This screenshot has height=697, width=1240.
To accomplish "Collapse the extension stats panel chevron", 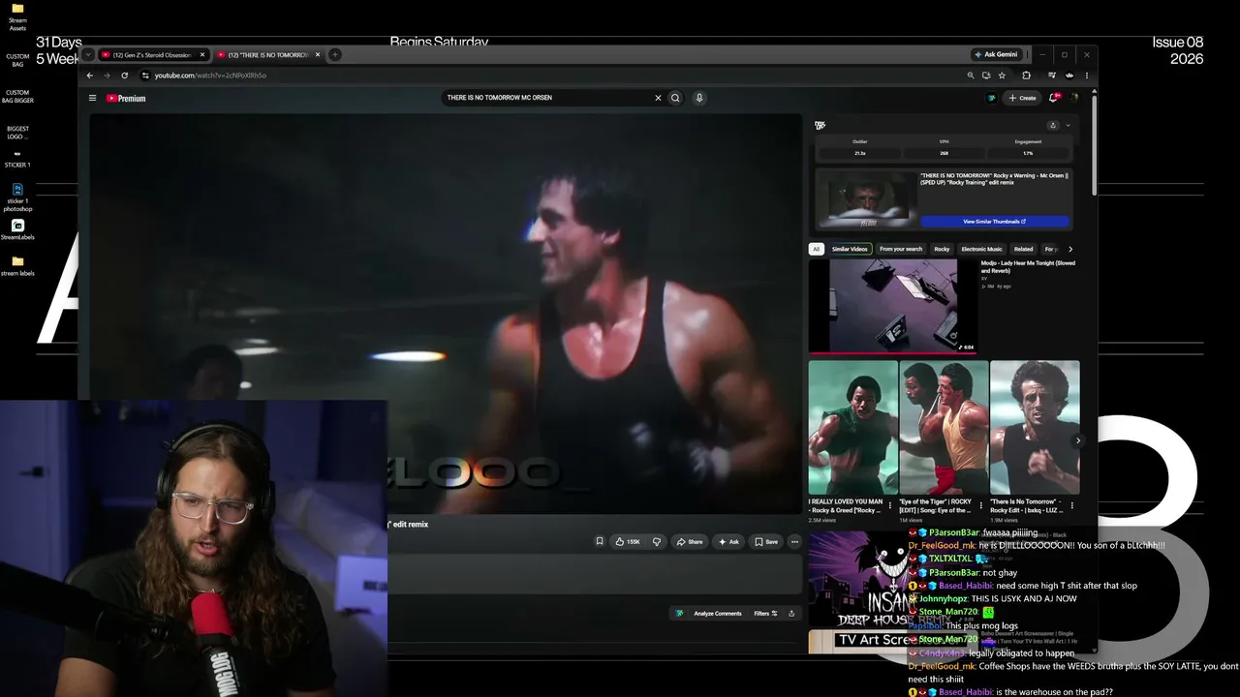I will (1068, 125).
